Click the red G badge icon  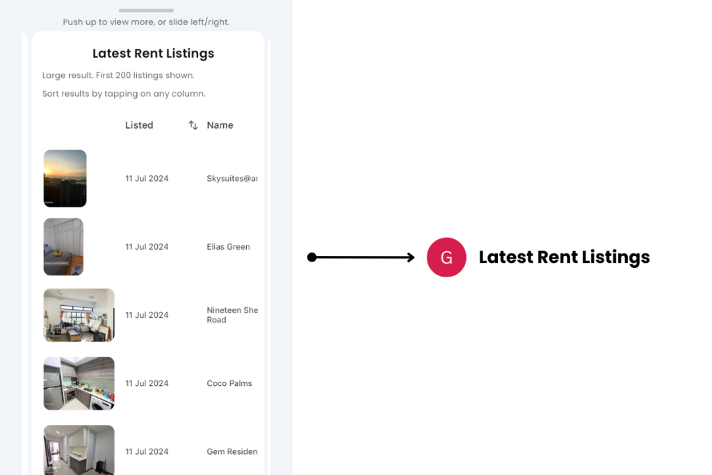[x=446, y=257]
